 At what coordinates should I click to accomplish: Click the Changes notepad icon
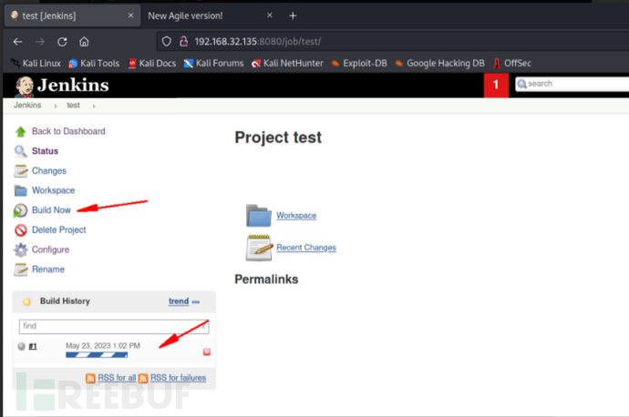pos(20,171)
